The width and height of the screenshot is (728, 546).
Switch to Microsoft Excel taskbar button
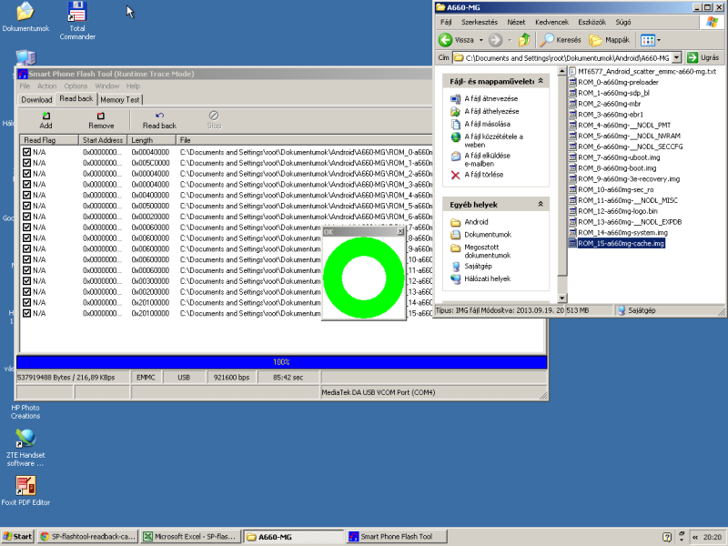pos(191,537)
